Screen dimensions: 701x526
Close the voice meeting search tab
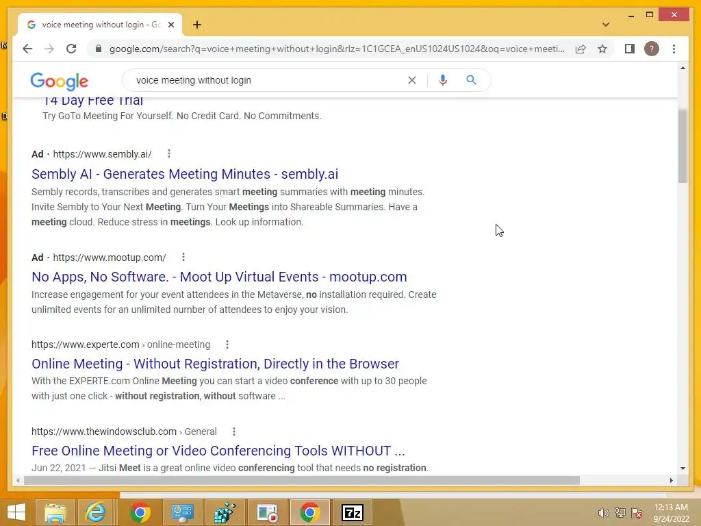170,25
